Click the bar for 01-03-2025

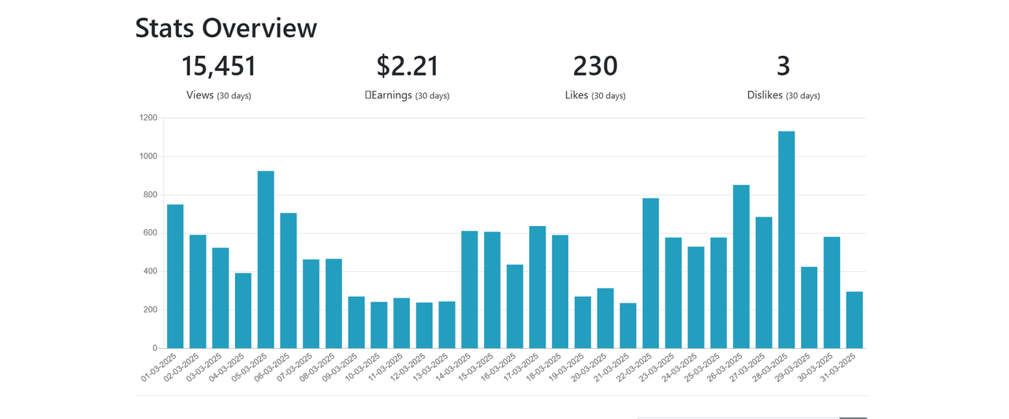(175, 276)
